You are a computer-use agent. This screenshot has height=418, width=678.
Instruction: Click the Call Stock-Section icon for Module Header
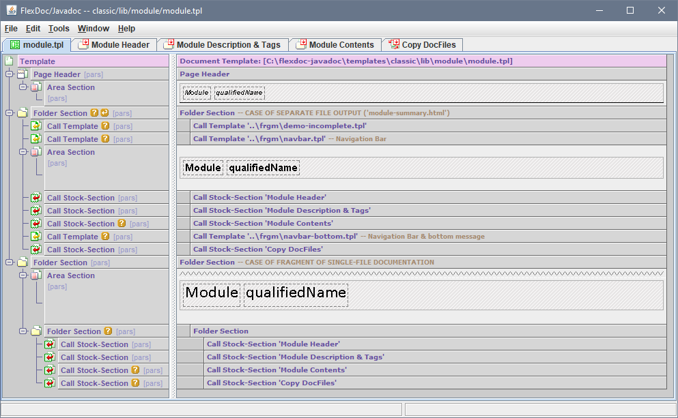[36, 198]
